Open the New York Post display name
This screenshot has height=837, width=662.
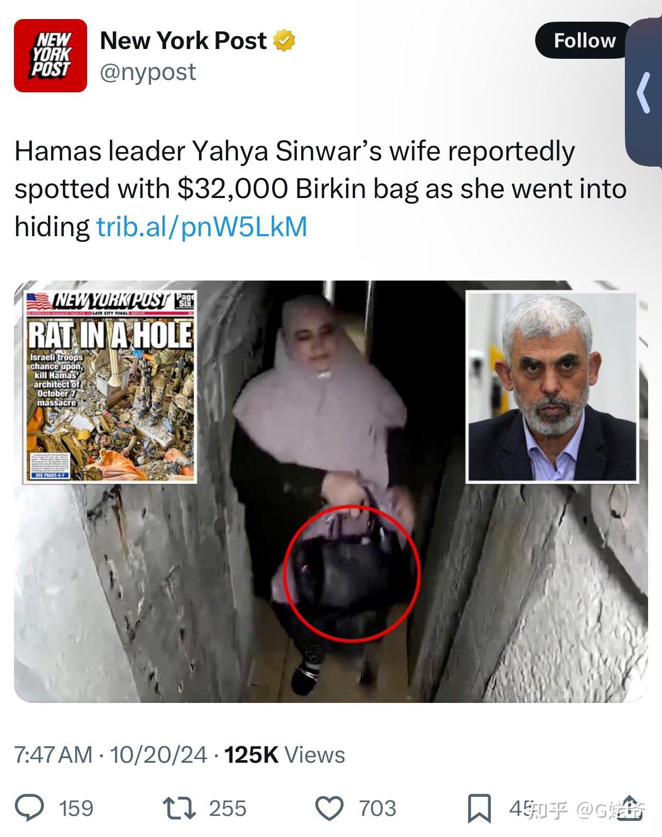pyautogui.click(x=184, y=41)
